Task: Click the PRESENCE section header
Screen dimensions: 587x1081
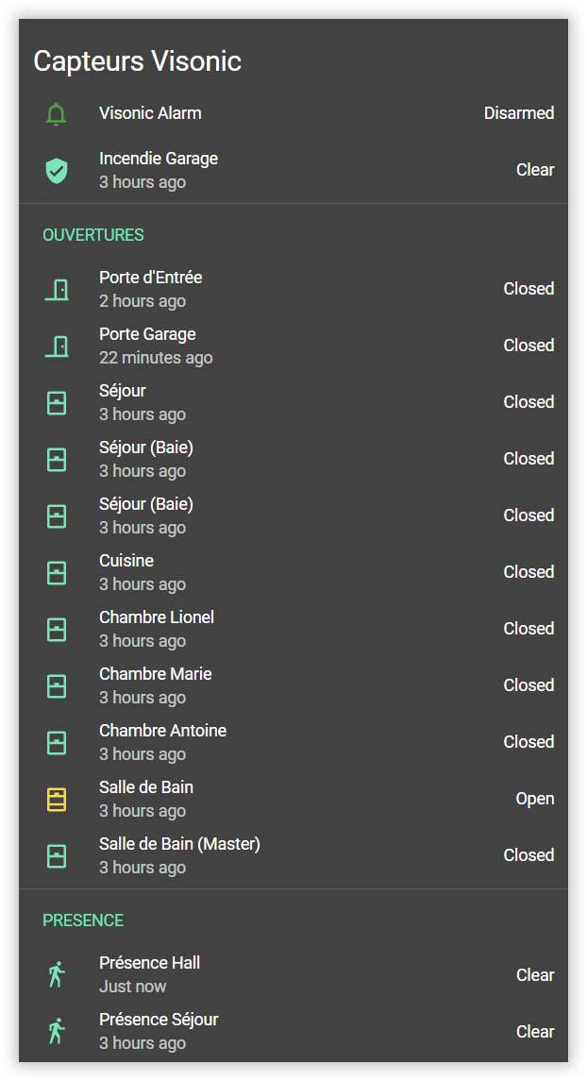Action: click(83, 921)
